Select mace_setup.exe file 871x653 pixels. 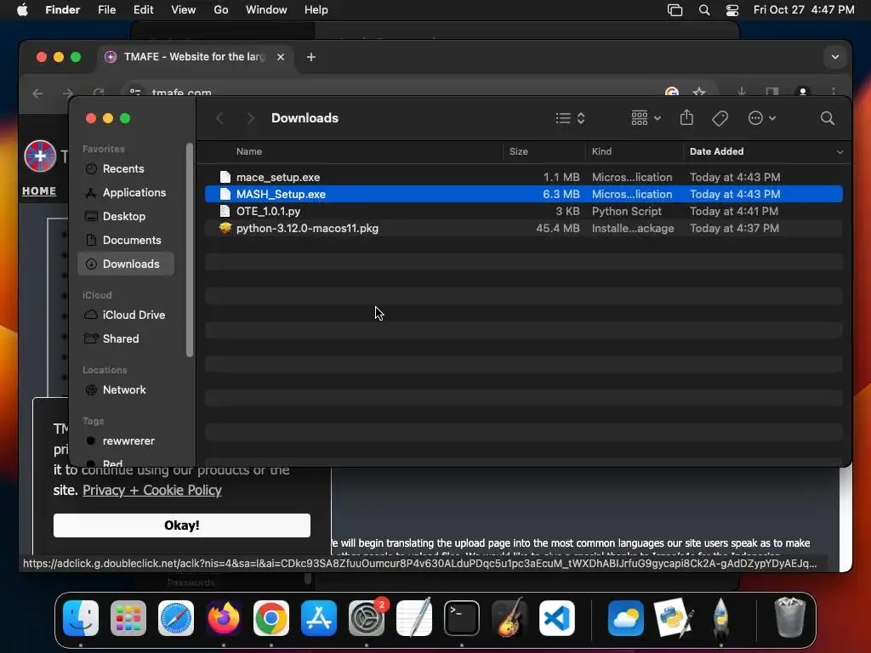tap(523, 177)
